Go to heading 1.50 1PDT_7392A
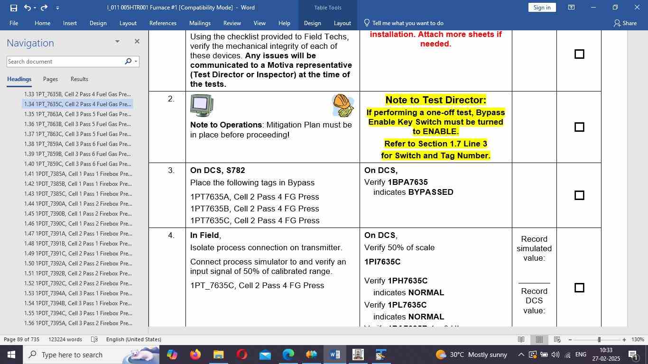This screenshot has height=364, width=648. tap(77, 264)
